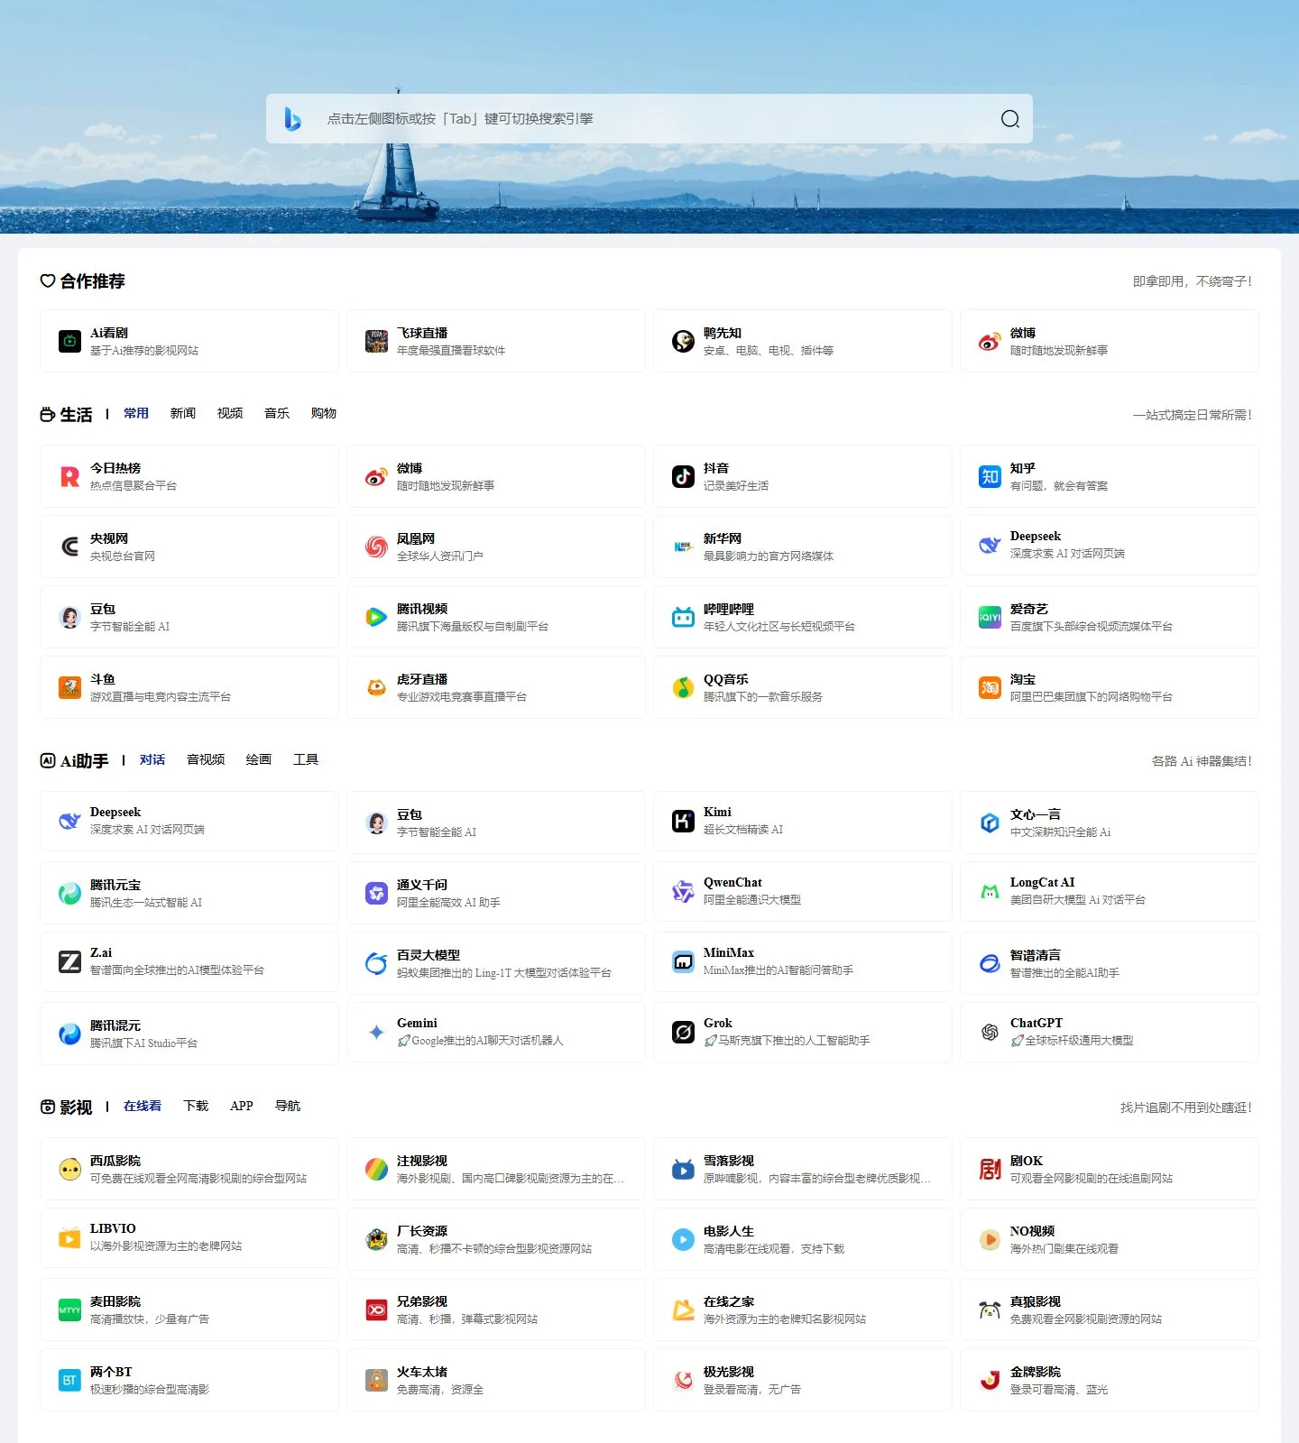Visit the LongCat AI link
Image resolution: width=1299 pixels, height=1443 pixels.
1110,891
